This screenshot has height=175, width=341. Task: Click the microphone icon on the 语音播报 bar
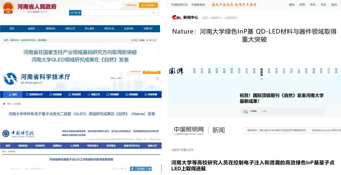coord(132,169)
